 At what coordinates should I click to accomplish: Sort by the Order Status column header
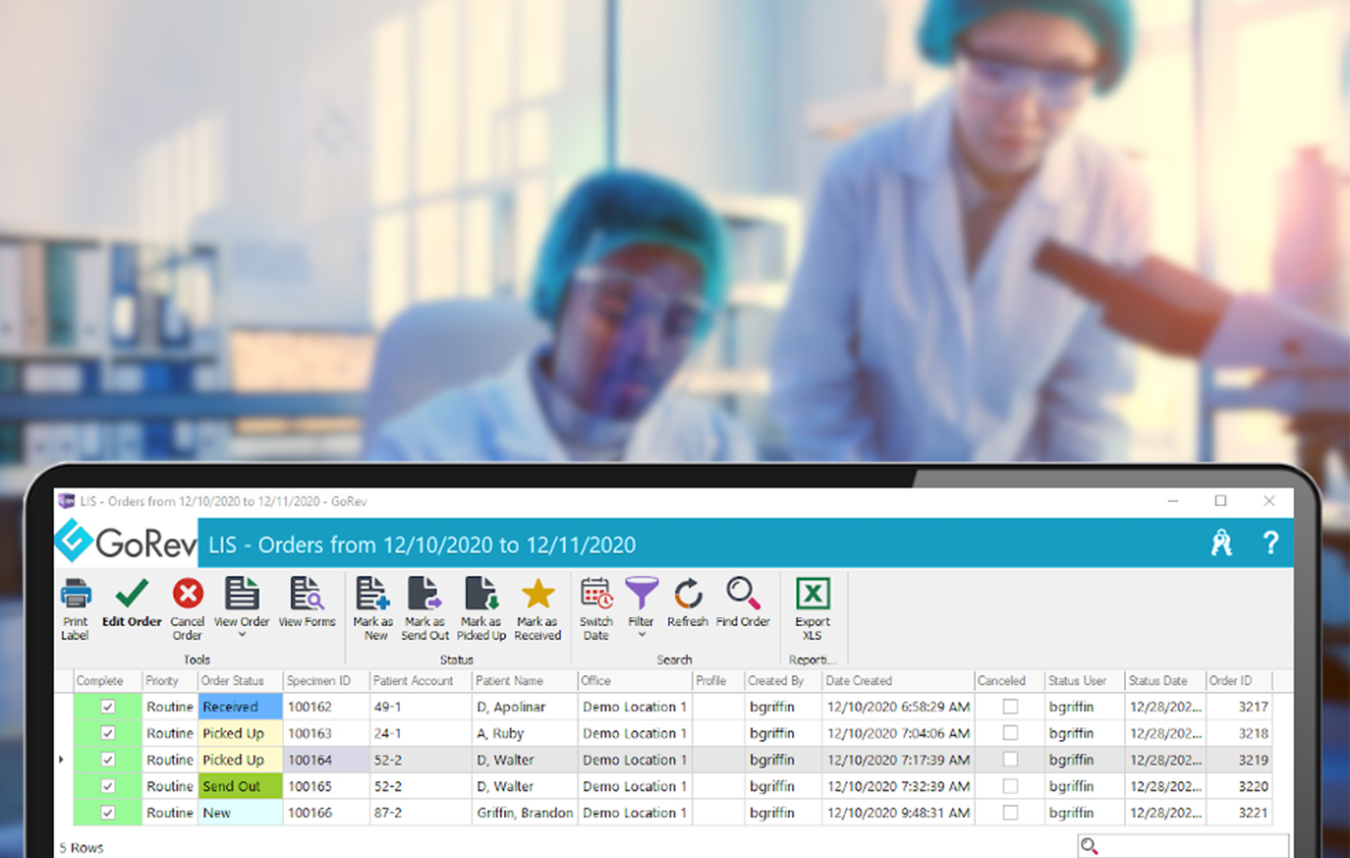coord(233,680)
